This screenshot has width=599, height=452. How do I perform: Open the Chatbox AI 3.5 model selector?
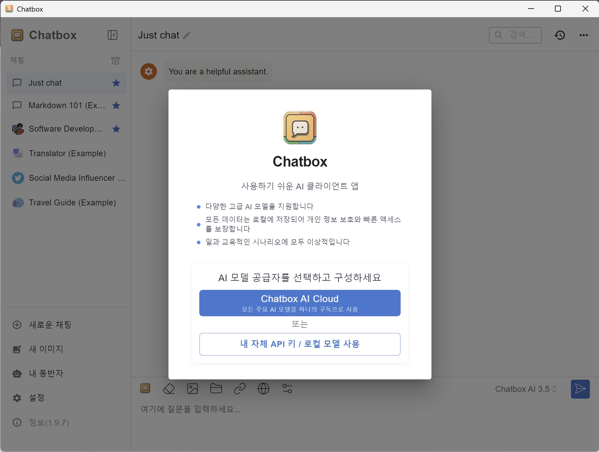tap(526, 389)
